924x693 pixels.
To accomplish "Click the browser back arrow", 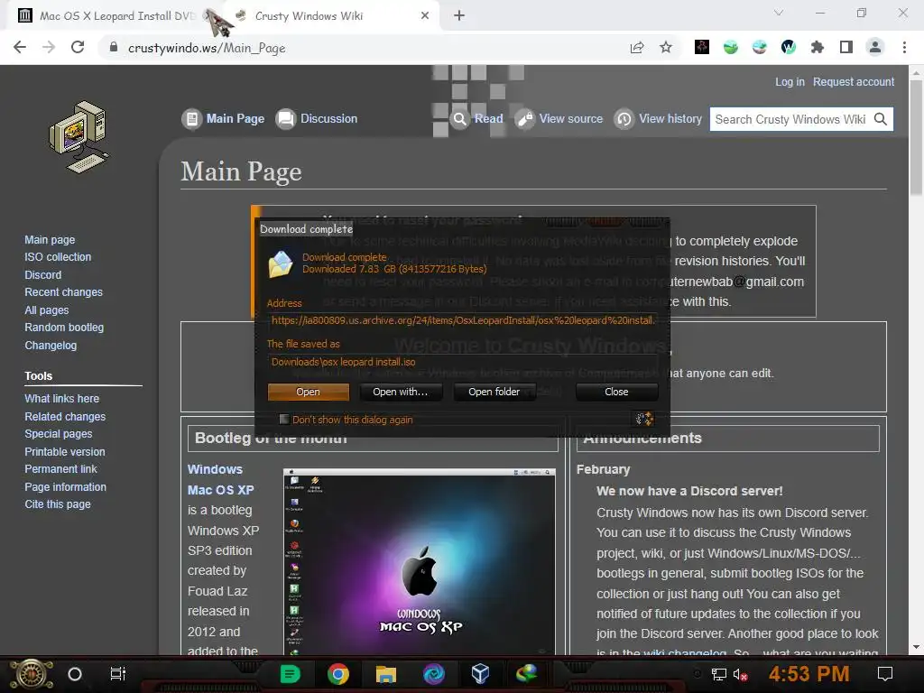I will point(20,47).
